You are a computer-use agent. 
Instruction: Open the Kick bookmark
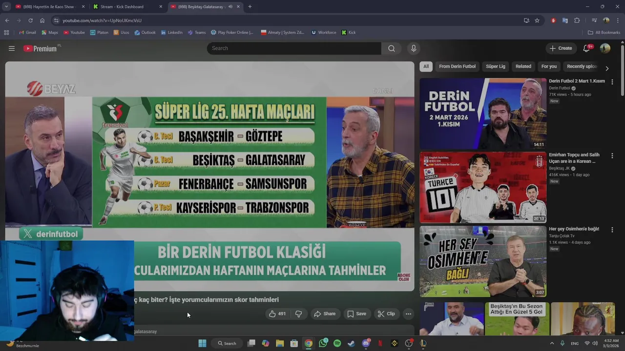pyautogui.click(x=349, y=33)
